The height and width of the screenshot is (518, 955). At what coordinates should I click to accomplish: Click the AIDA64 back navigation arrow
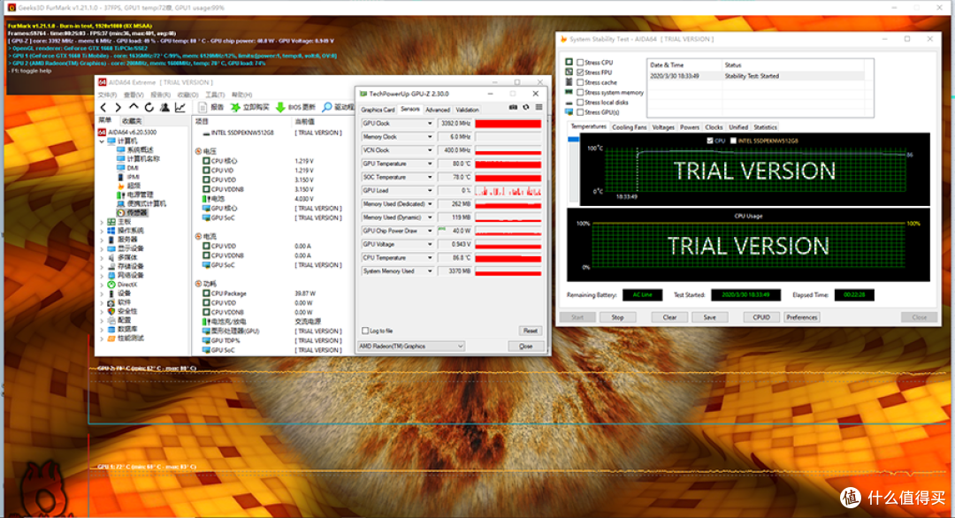point(103,108)
